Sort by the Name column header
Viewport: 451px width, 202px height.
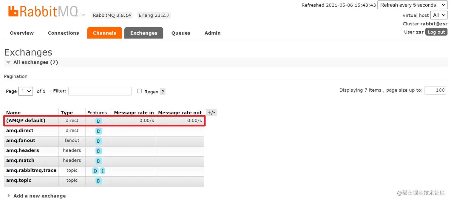click(x=13, y=112)
